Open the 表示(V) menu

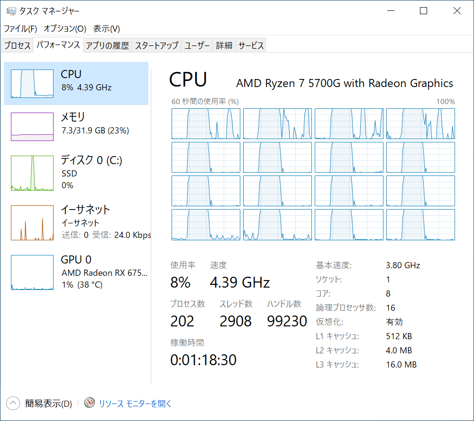pyautogui.click(x=106, y=28)
